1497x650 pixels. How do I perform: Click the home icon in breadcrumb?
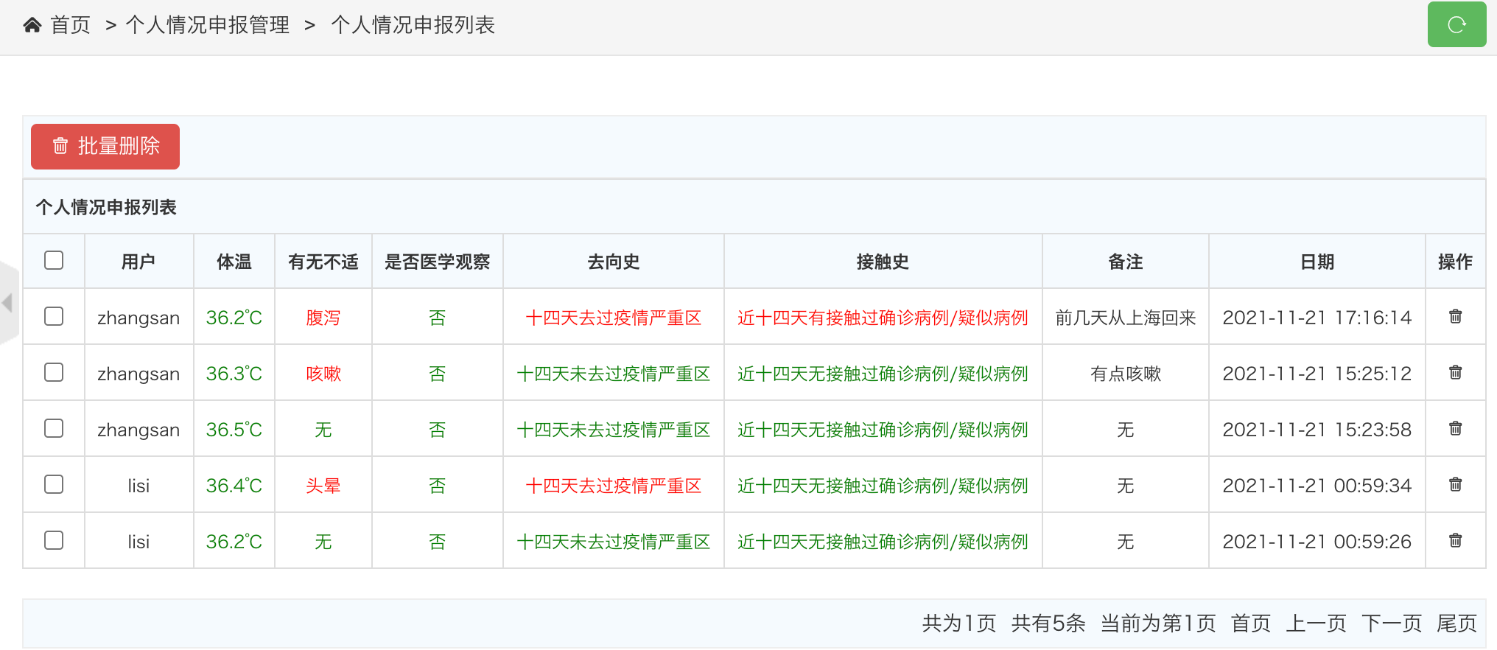click(x=32, y=26)
